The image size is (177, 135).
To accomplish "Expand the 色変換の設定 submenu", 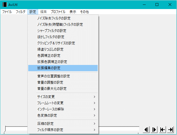I will coord(63,116).
